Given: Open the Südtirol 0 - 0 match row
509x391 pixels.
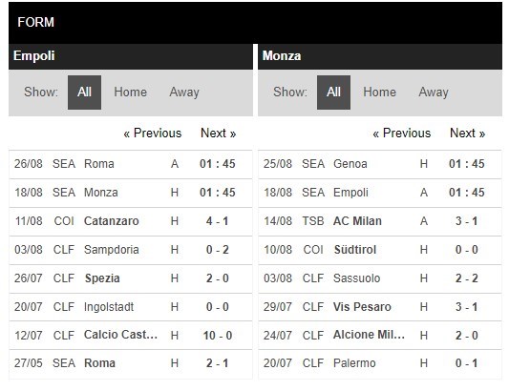Looking at the screenshot, I should tap(380, 250).
